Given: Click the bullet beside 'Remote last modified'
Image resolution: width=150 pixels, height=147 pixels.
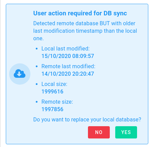Looking at the screenshot, I should pyautogui.click(x=36, y=67).
